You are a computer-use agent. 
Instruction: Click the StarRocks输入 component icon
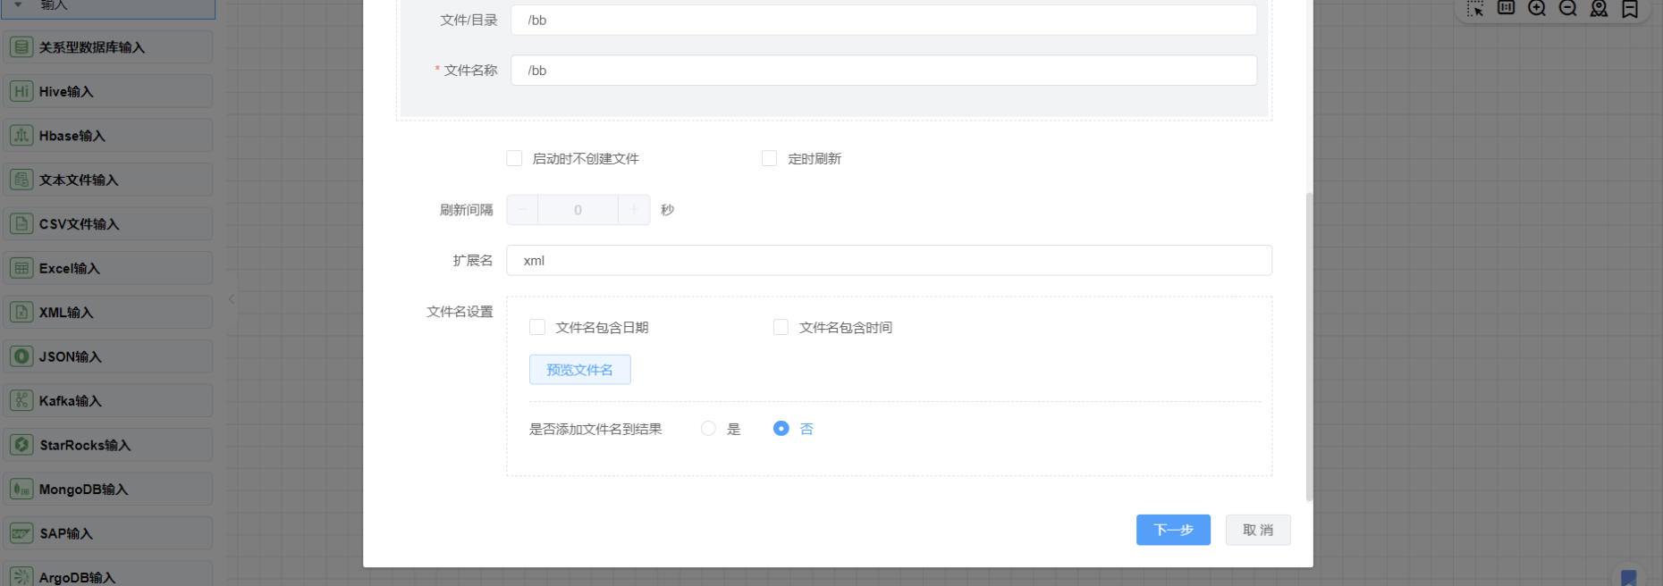[21, 445]
